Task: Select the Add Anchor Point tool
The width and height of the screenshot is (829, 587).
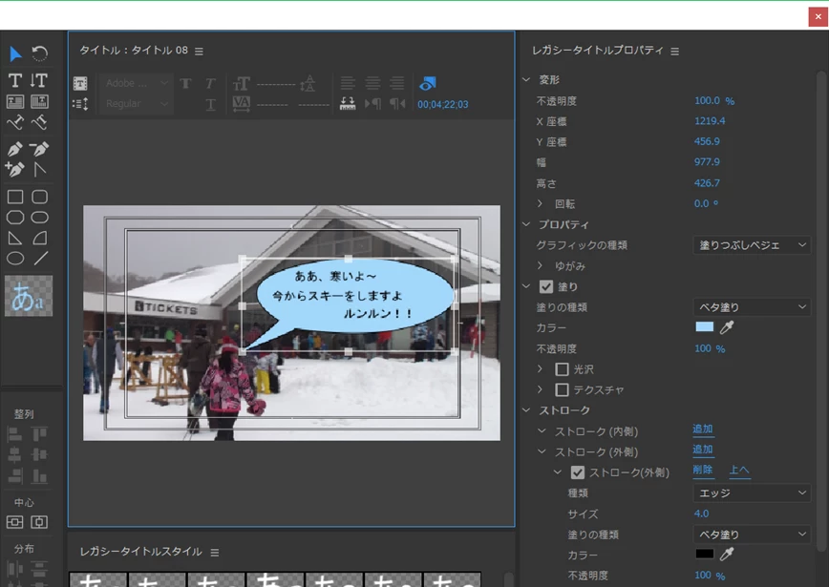Action: pyautogui.click(x=15, y=170)
